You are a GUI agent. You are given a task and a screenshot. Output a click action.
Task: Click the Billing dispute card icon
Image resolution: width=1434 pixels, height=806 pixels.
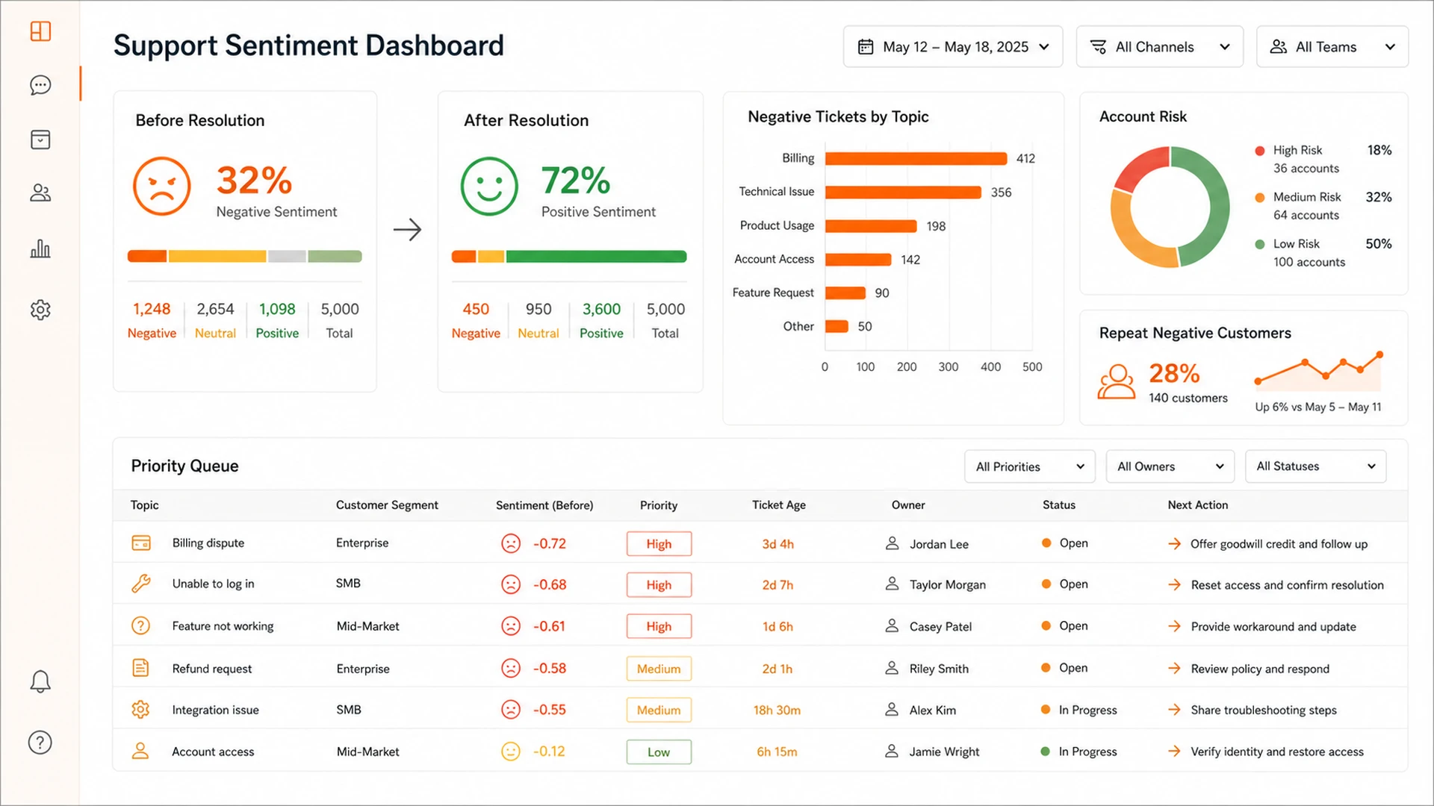coord(141,543)
